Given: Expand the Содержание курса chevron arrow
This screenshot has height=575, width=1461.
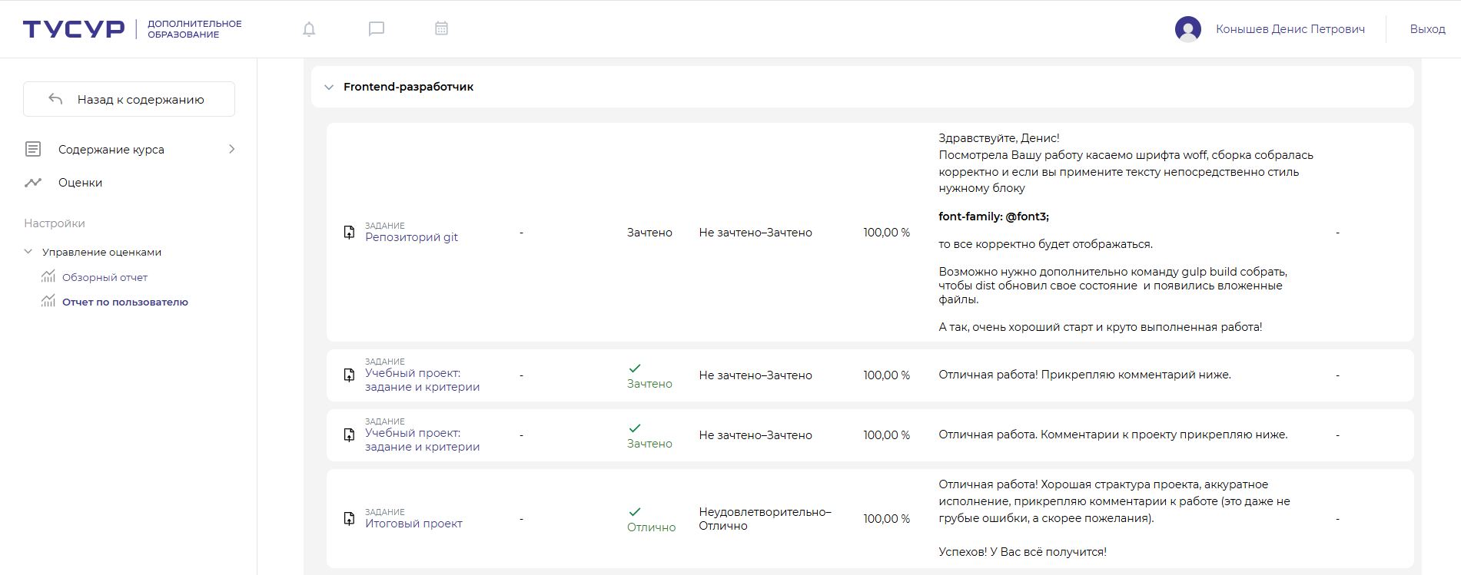Looking at the screenshot, I should pos(231,149).
